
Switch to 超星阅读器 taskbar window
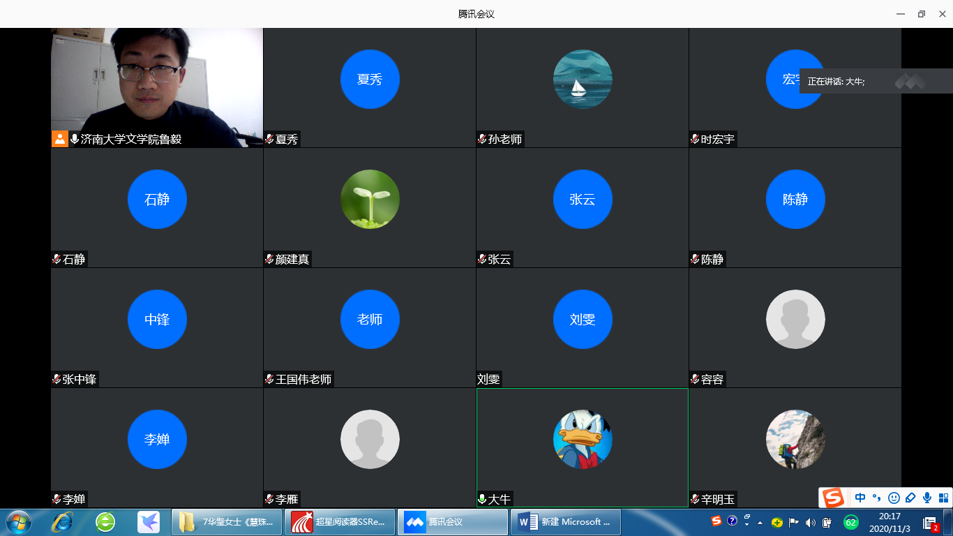point(339,522)
